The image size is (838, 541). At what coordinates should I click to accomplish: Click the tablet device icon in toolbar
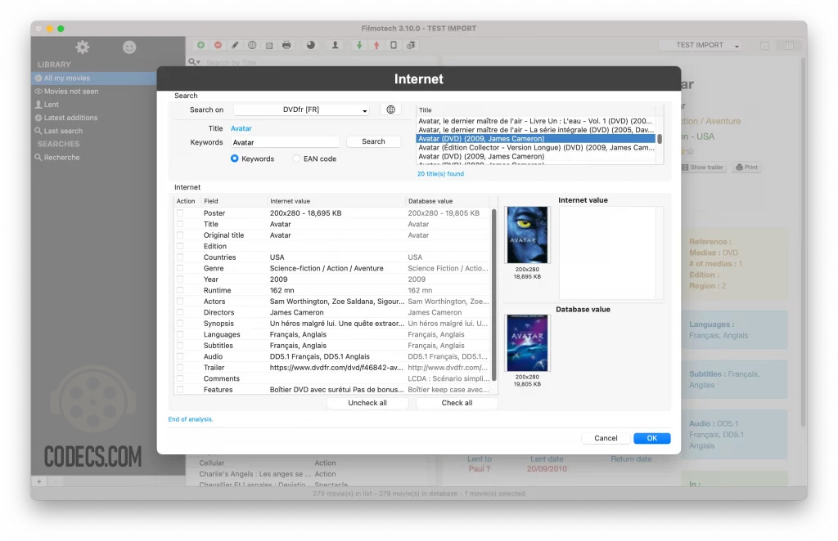[394, 45]
